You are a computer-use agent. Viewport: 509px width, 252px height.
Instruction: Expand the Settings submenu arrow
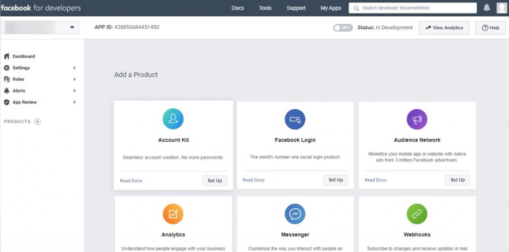point(75,68)
